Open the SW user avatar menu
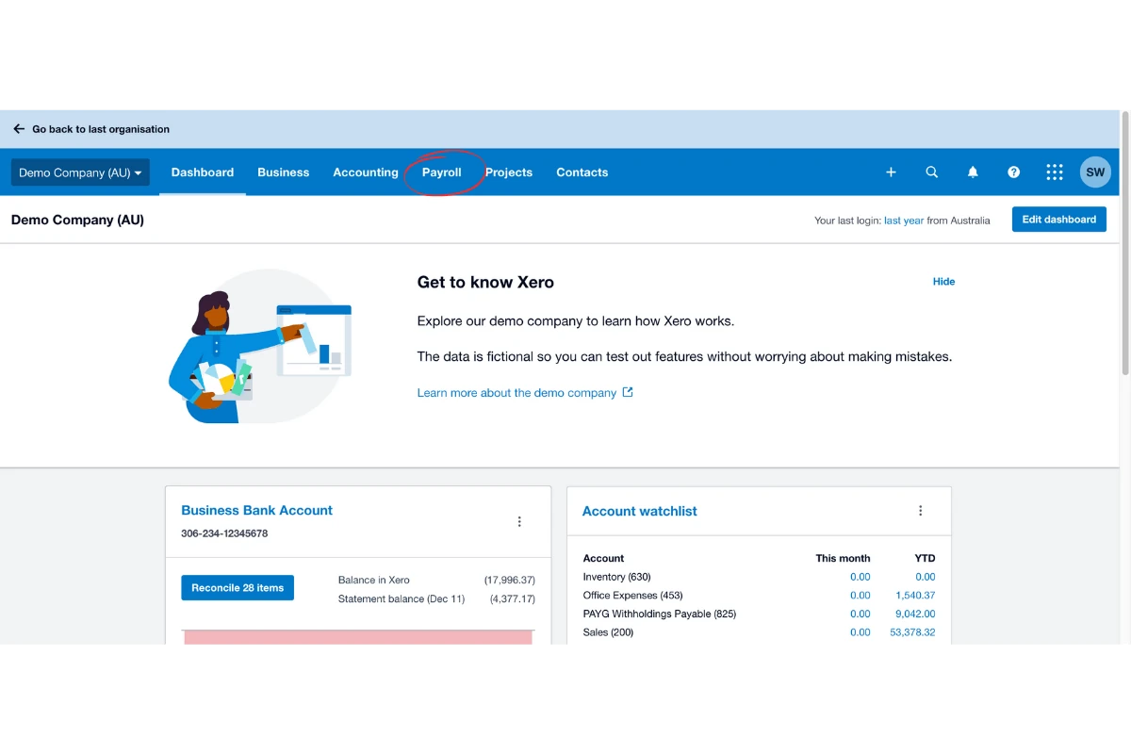This screenshot has height=754, width=1131. [x=1095, y=172]
